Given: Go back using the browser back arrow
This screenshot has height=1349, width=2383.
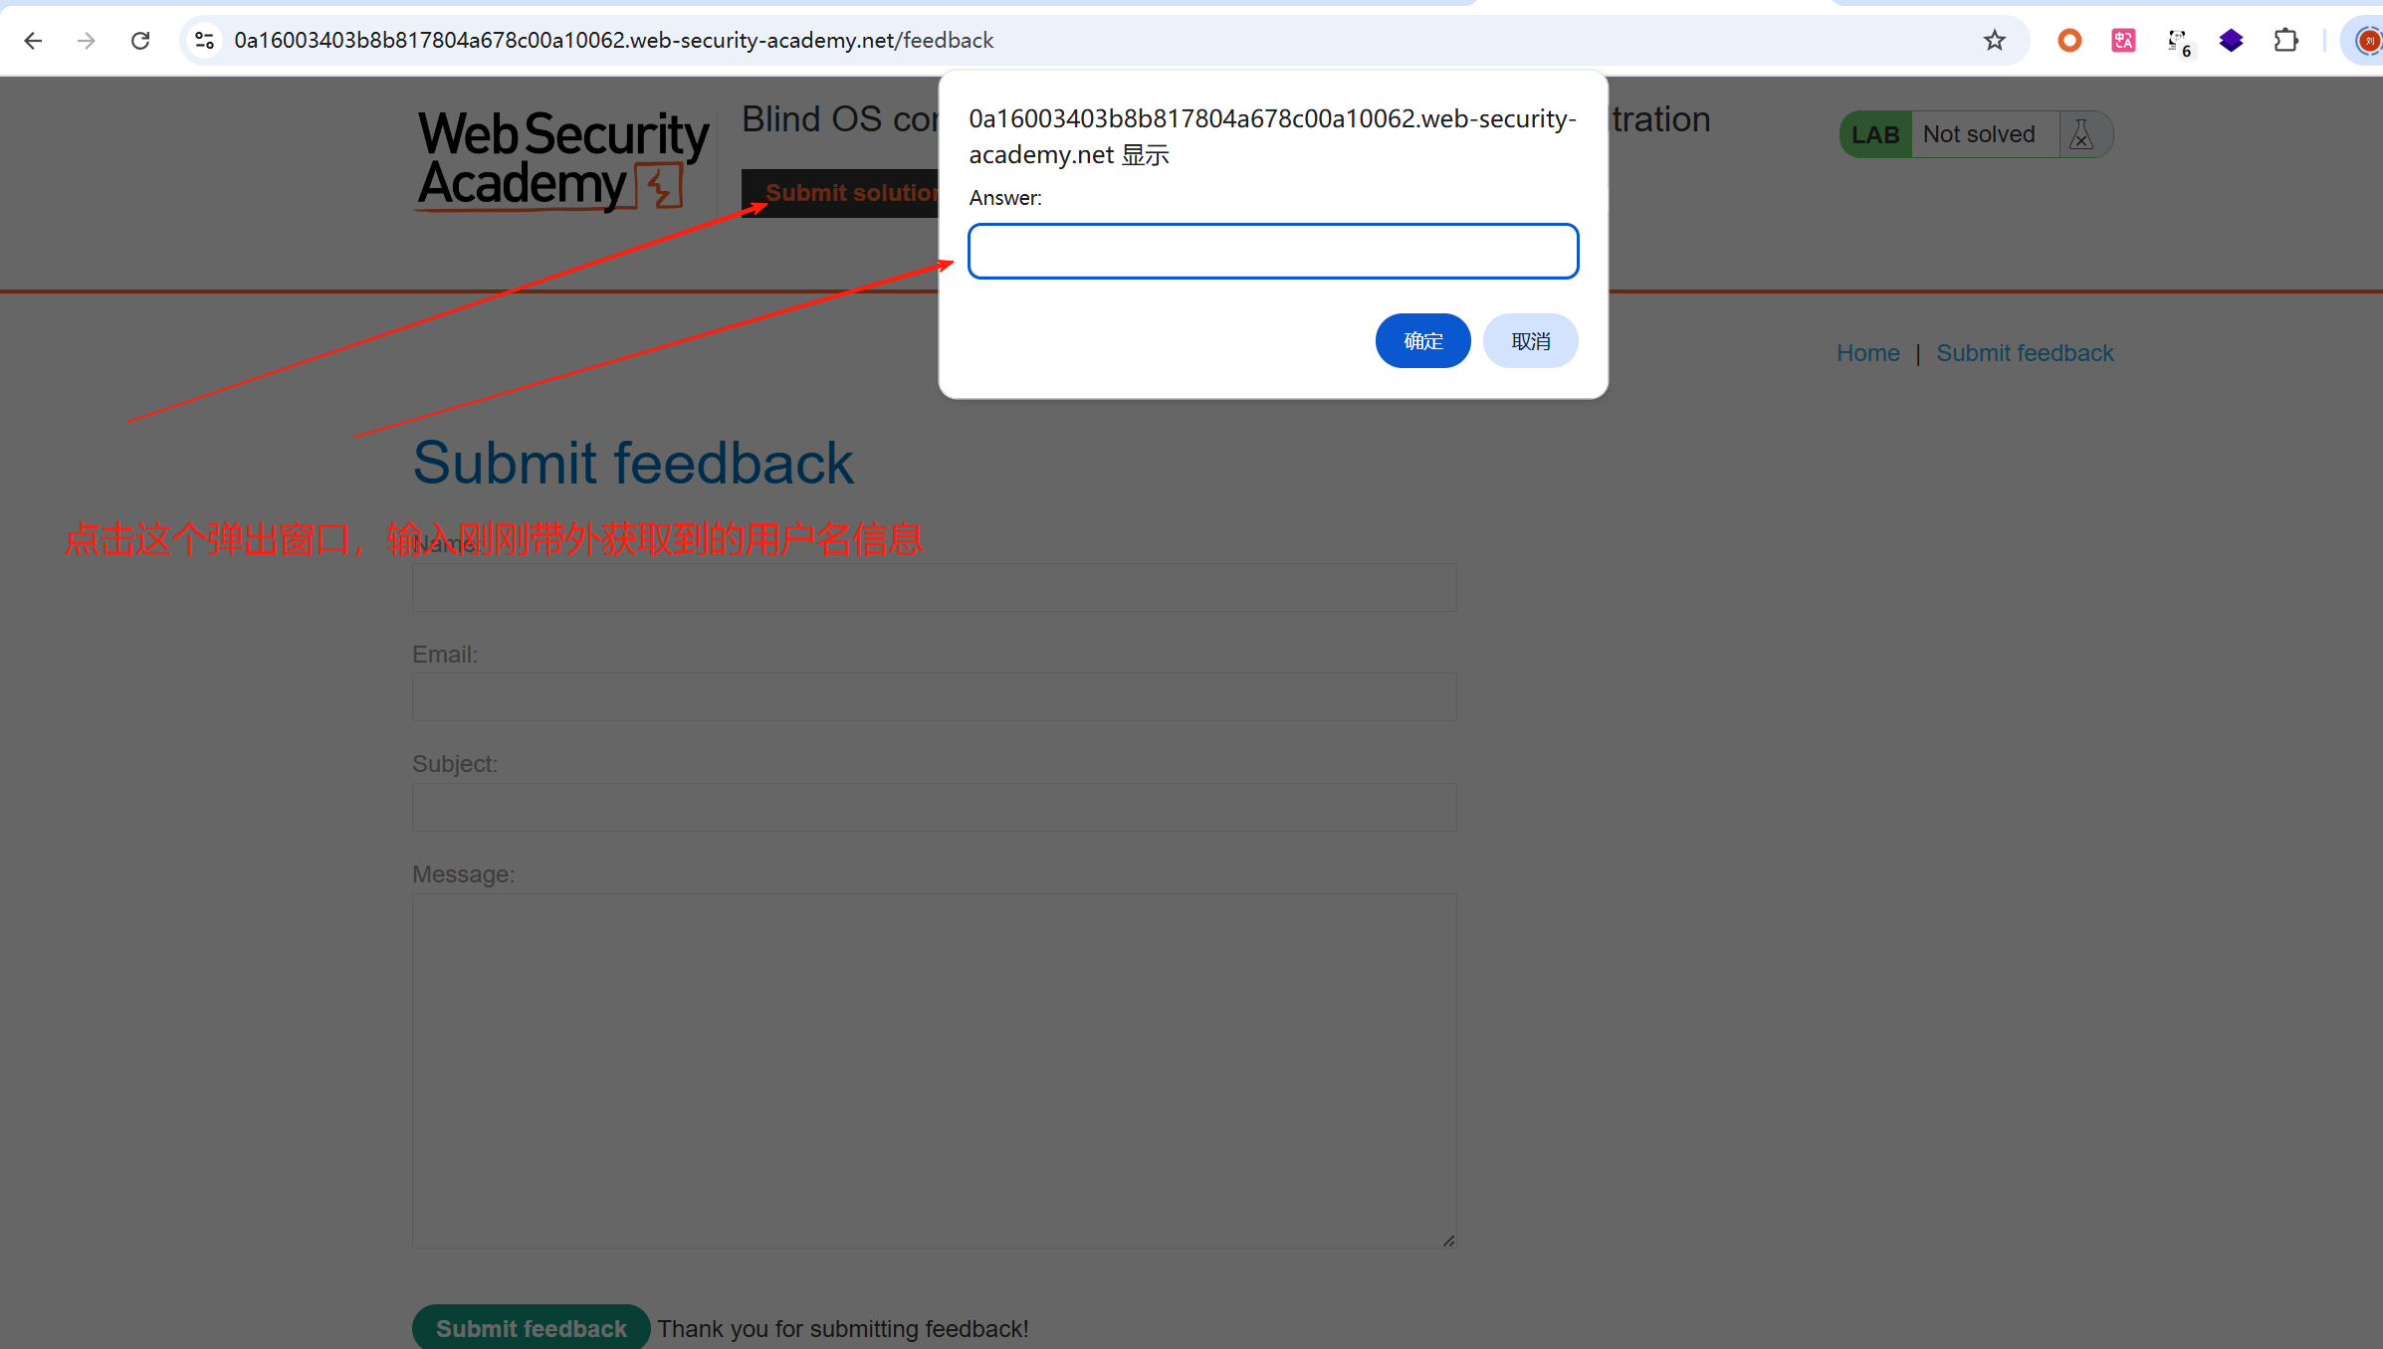Looking at the screenshot, I should (x=33, y=41).
